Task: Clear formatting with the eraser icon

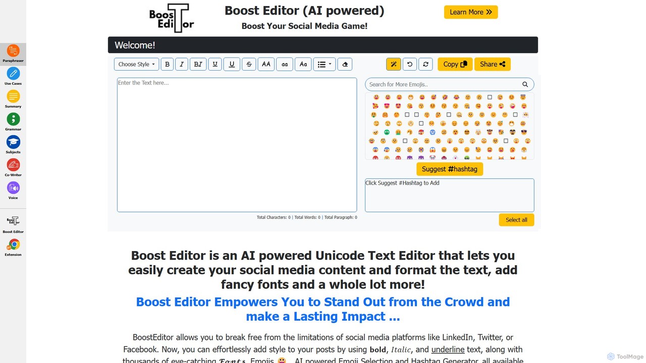Action: 345,64
